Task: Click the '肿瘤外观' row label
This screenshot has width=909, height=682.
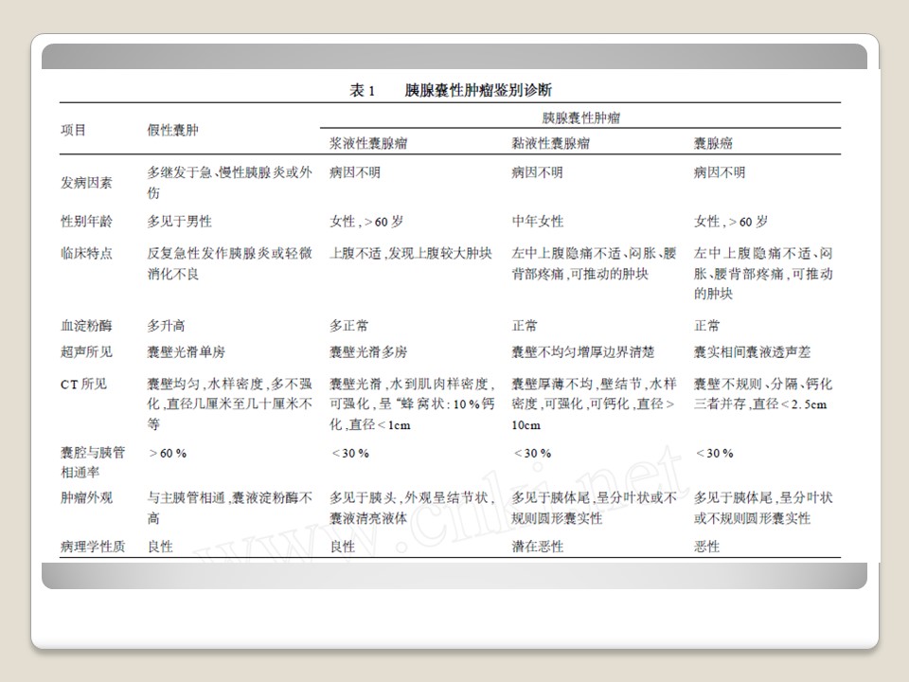Action: pos(86,497)
